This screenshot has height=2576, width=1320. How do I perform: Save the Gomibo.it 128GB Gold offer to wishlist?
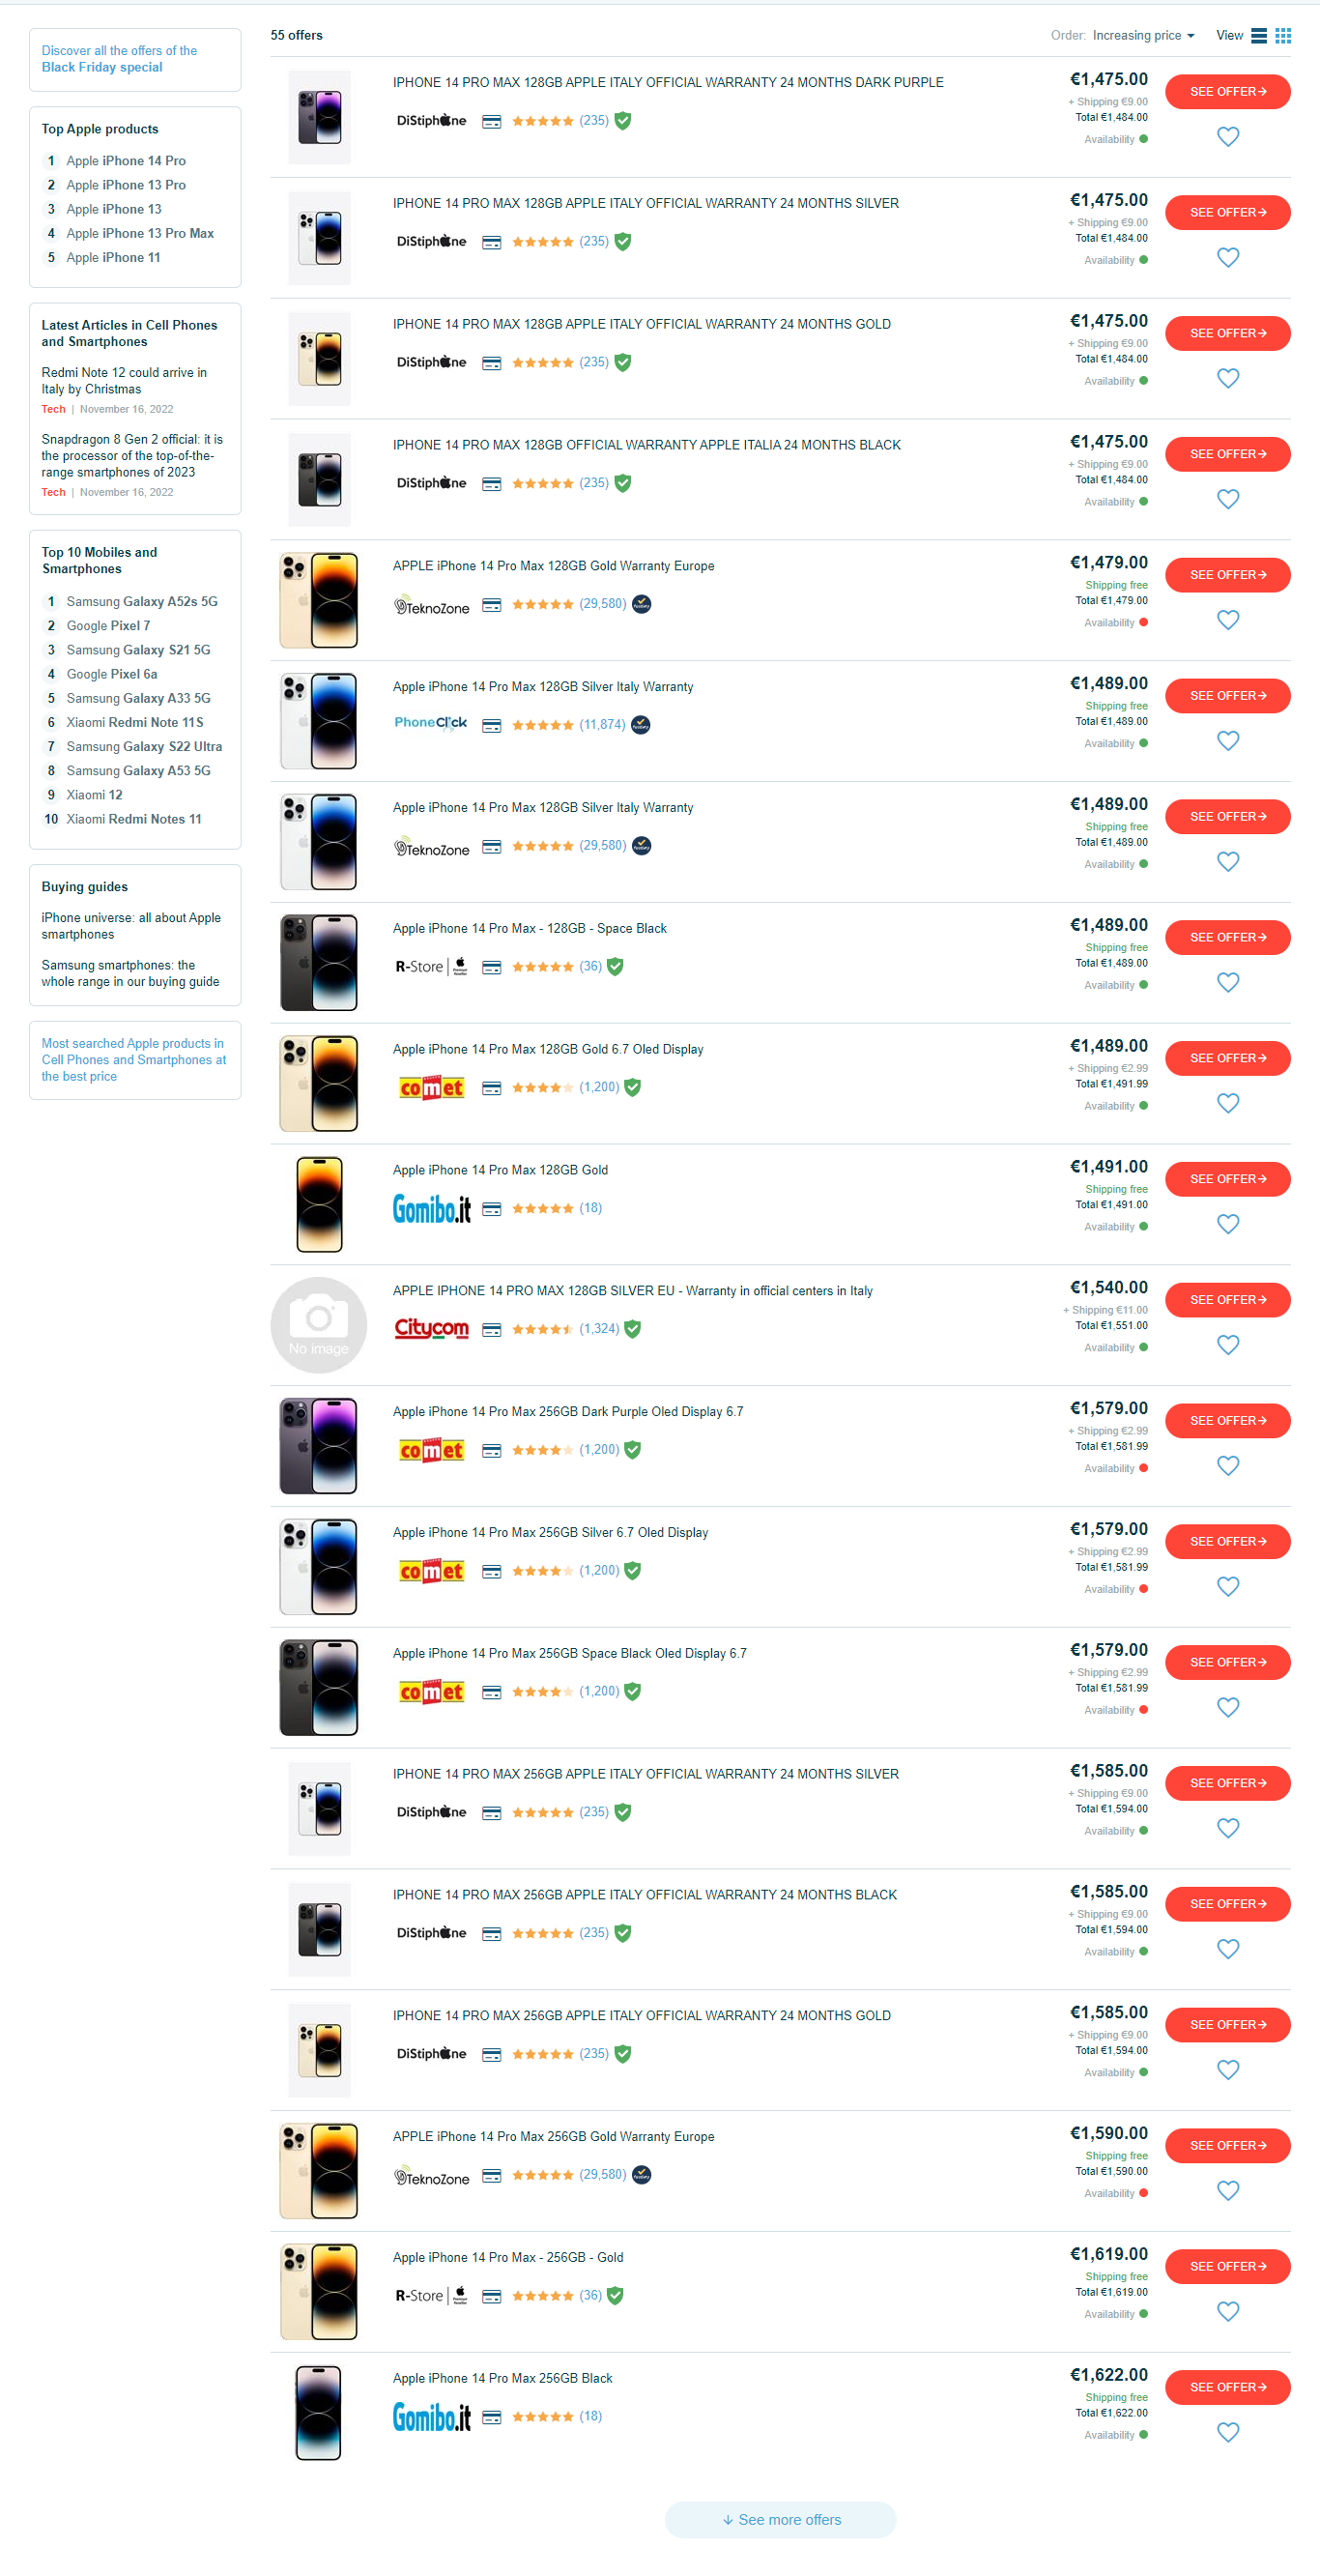(1228, 1224)
